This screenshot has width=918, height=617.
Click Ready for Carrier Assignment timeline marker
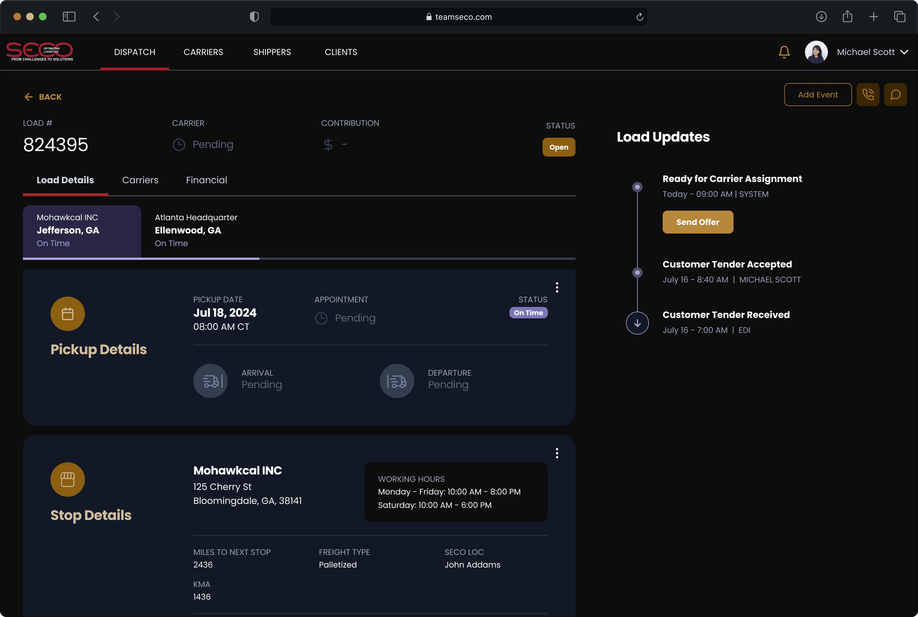[637, 187]
